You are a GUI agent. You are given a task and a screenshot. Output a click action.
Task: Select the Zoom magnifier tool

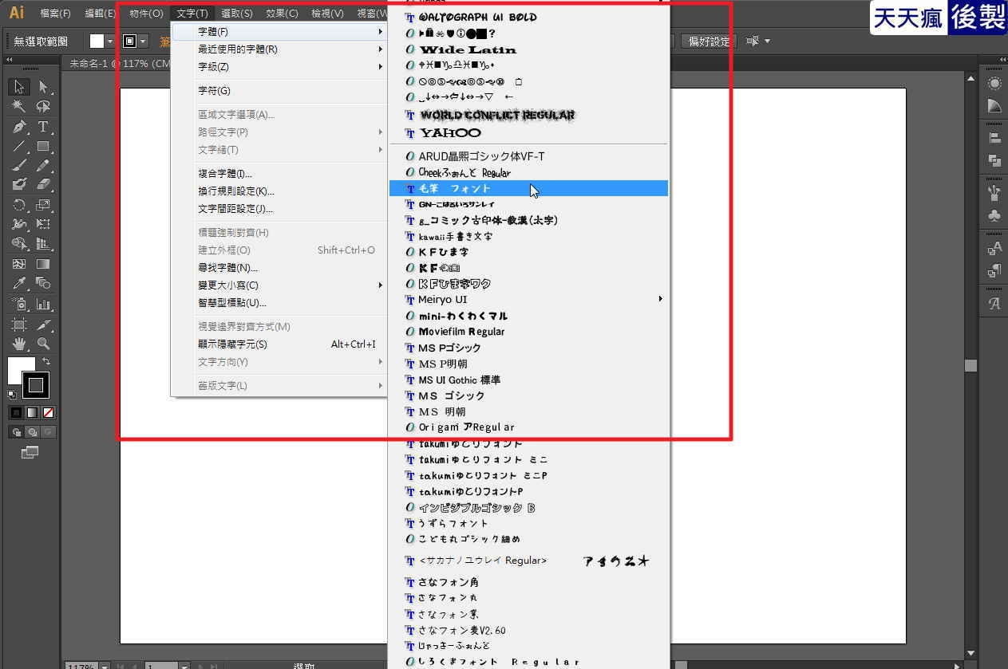(43, 344)
